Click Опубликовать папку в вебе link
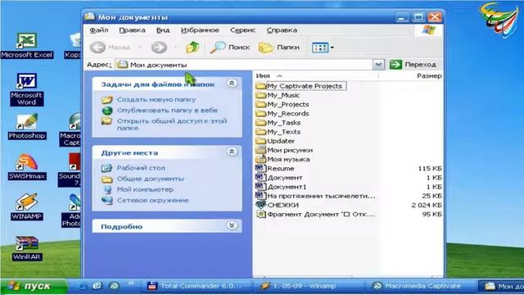Viewport: 524px width, 295px height. point(167,111)
